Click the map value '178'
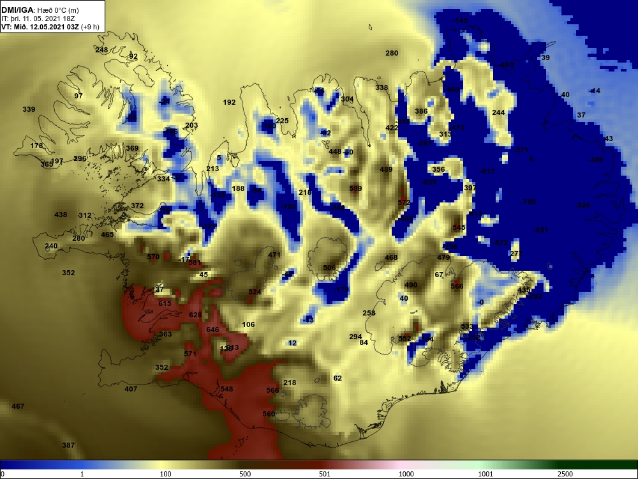638x479 pixels. click(x=36, y=146)
